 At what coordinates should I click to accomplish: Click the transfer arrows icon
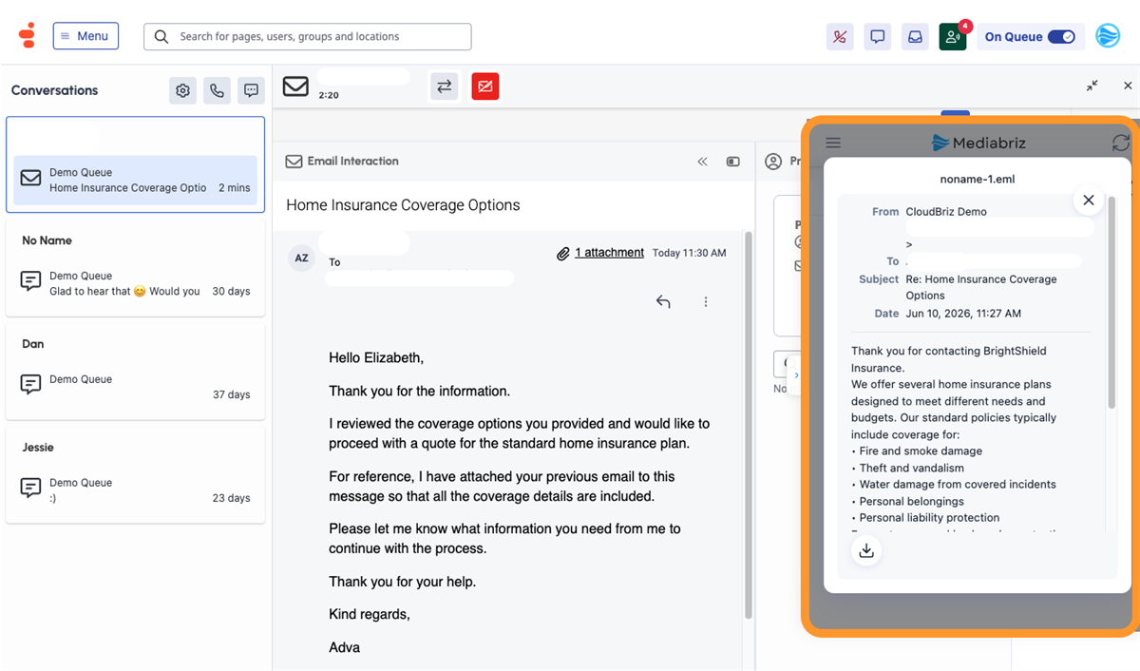445,86
